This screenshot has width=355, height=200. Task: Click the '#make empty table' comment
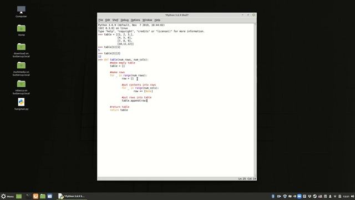click(x=123, y=63)
